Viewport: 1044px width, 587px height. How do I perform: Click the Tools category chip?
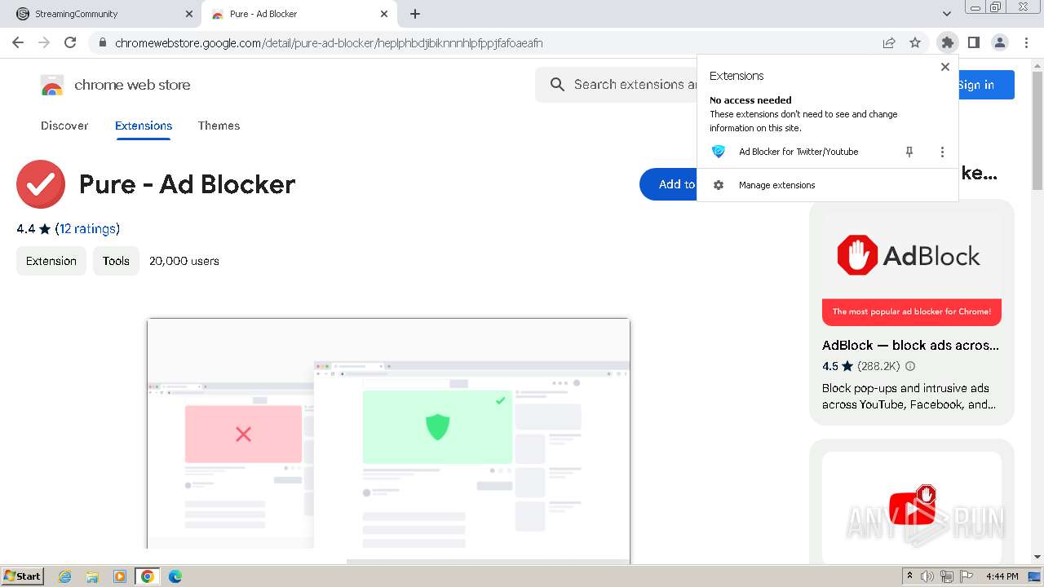[x=116, y=261]
